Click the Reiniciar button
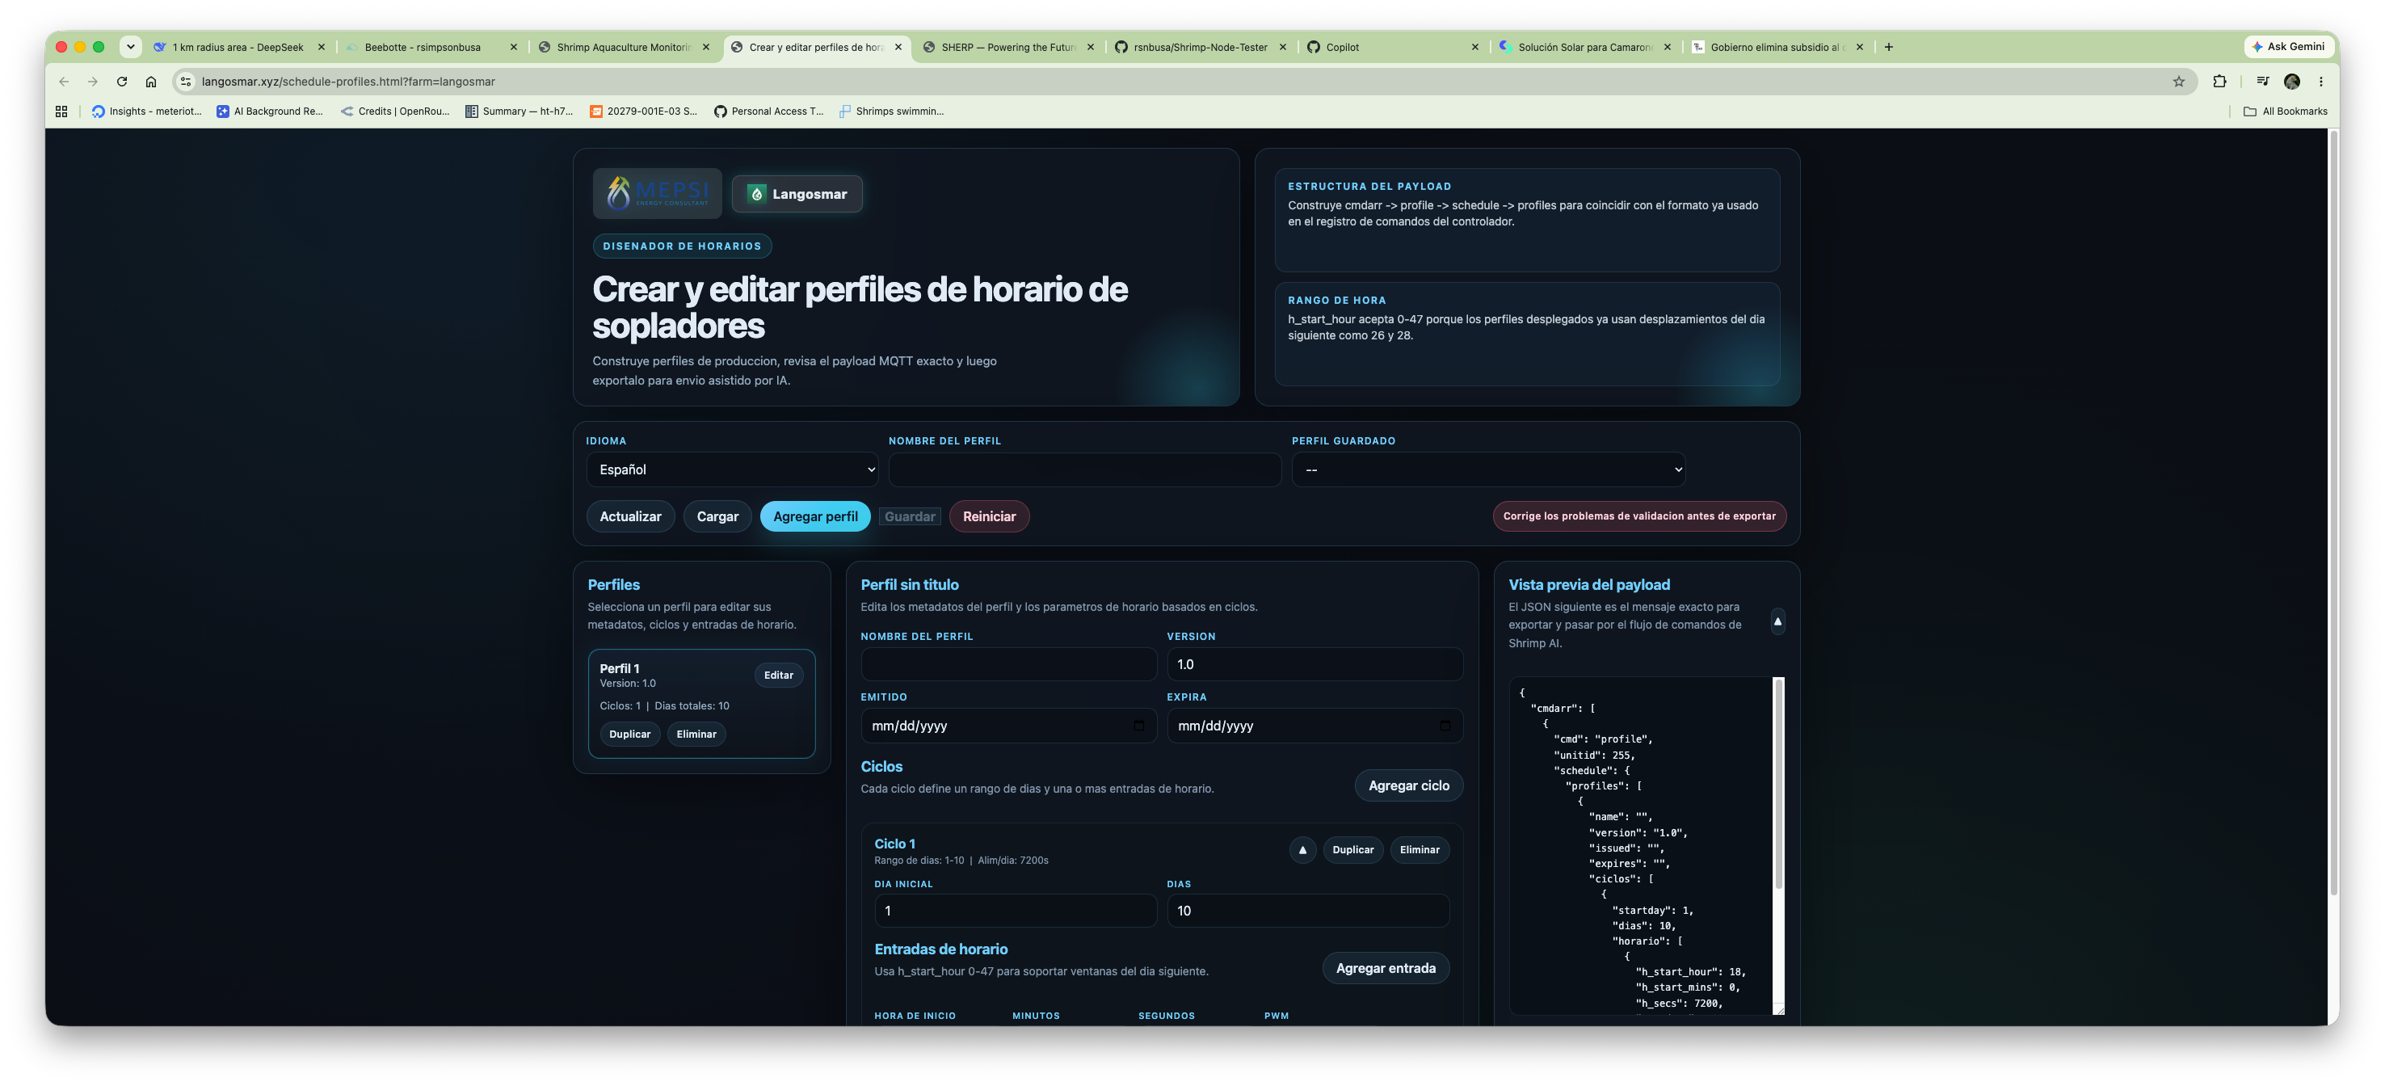Image resolution: width=2385 pixels, height=1086 pixels. 989,516
